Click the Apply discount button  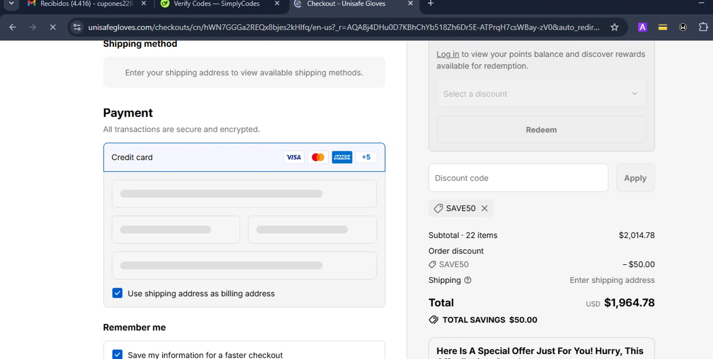[636, 178]
